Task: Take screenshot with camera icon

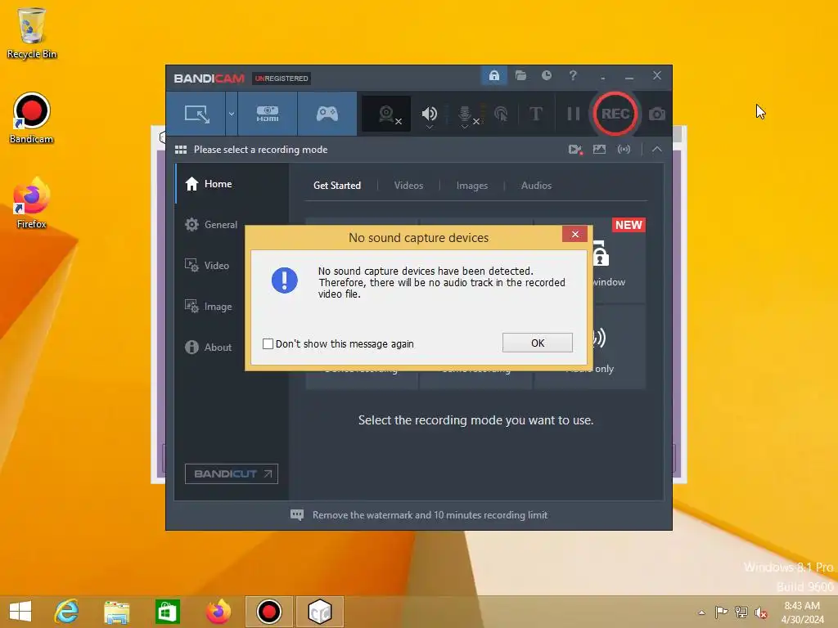Action: tap(657, 114)
